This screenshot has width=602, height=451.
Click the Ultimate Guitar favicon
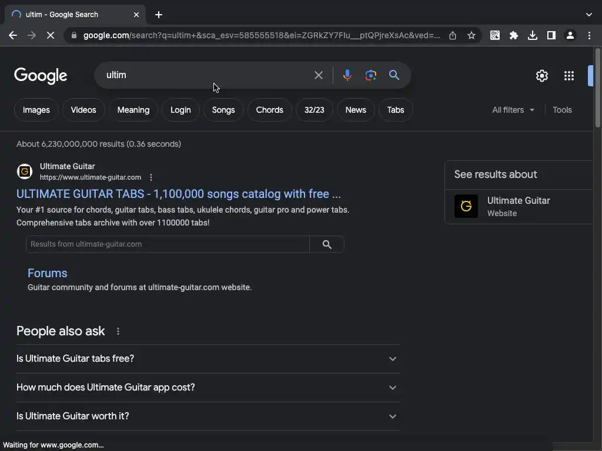[x=25, y=171]
